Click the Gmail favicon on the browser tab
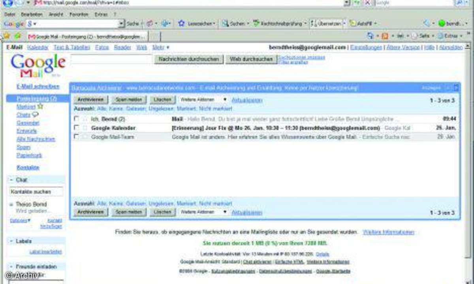Viewport: 474px width, 284px height. [x=32, y=36]
